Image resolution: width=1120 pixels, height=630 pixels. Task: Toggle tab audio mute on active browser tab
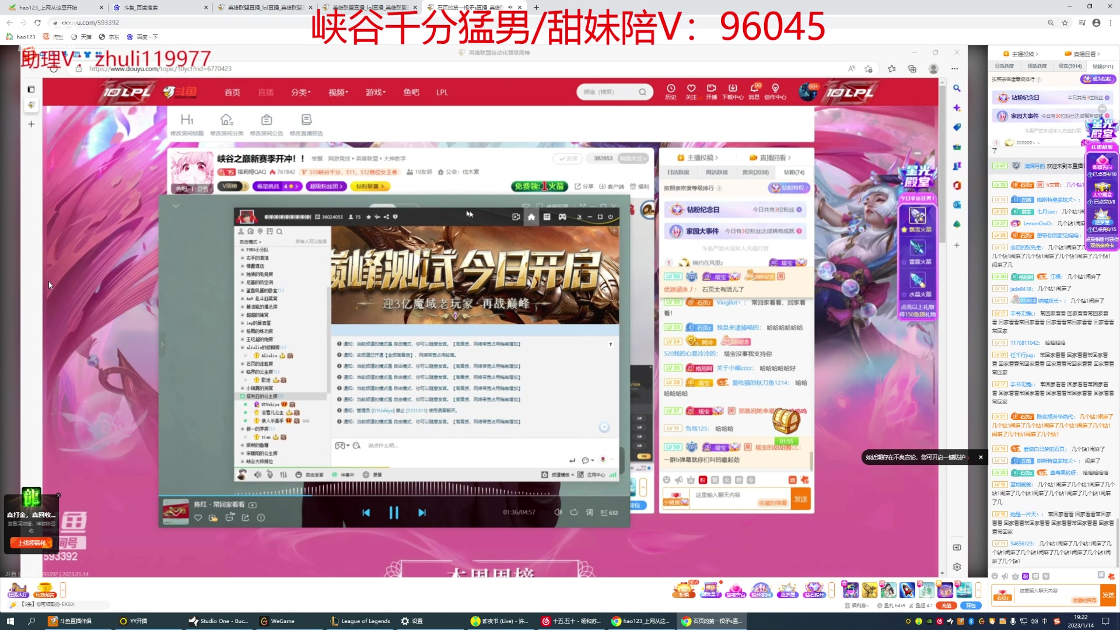[510, 8]
